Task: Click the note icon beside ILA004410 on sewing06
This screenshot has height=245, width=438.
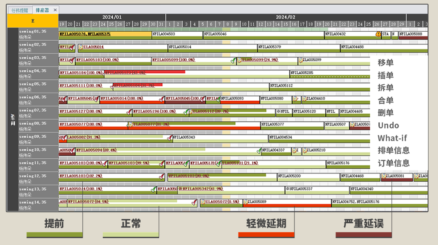Action: 304,99
